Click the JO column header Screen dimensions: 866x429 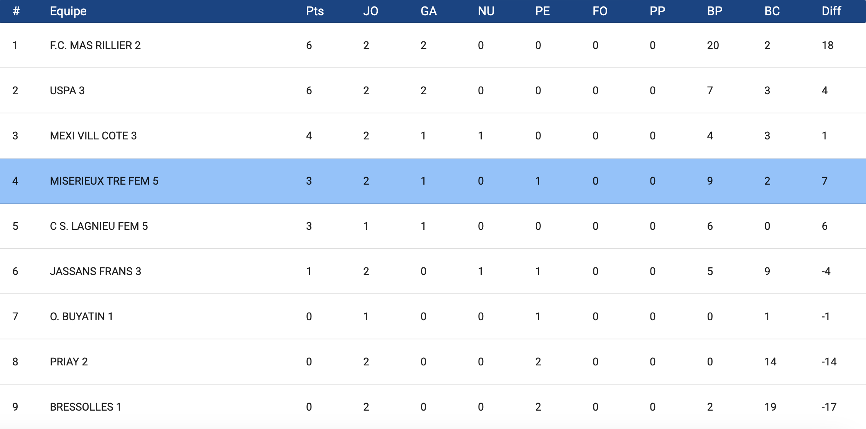(370, 11)
